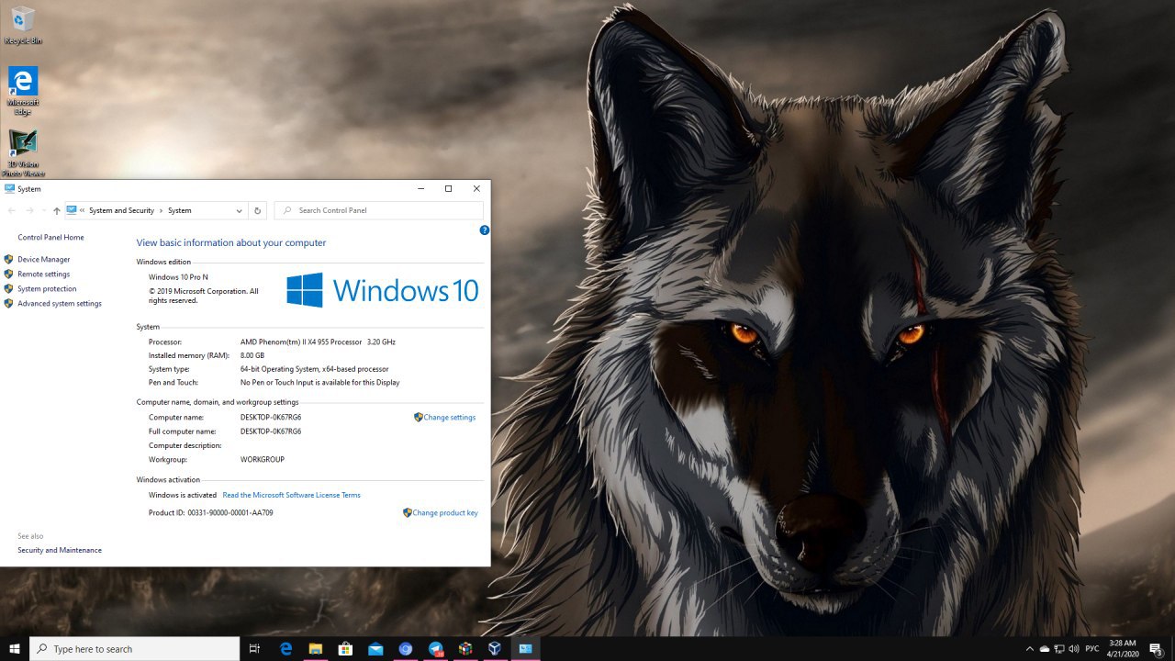Click the 'Type here to search' taskbar box
This screenshot has width=1175, height=661.
coord(135,648)
